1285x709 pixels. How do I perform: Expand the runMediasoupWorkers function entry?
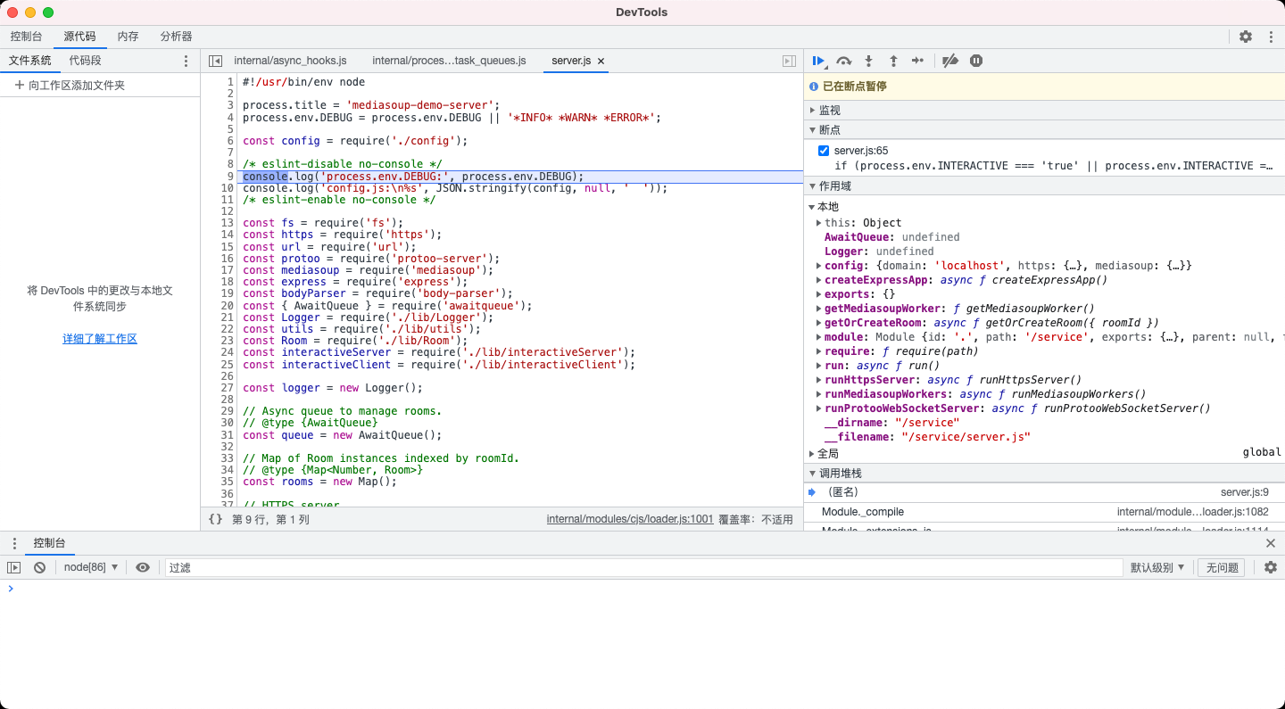[819, 394]
